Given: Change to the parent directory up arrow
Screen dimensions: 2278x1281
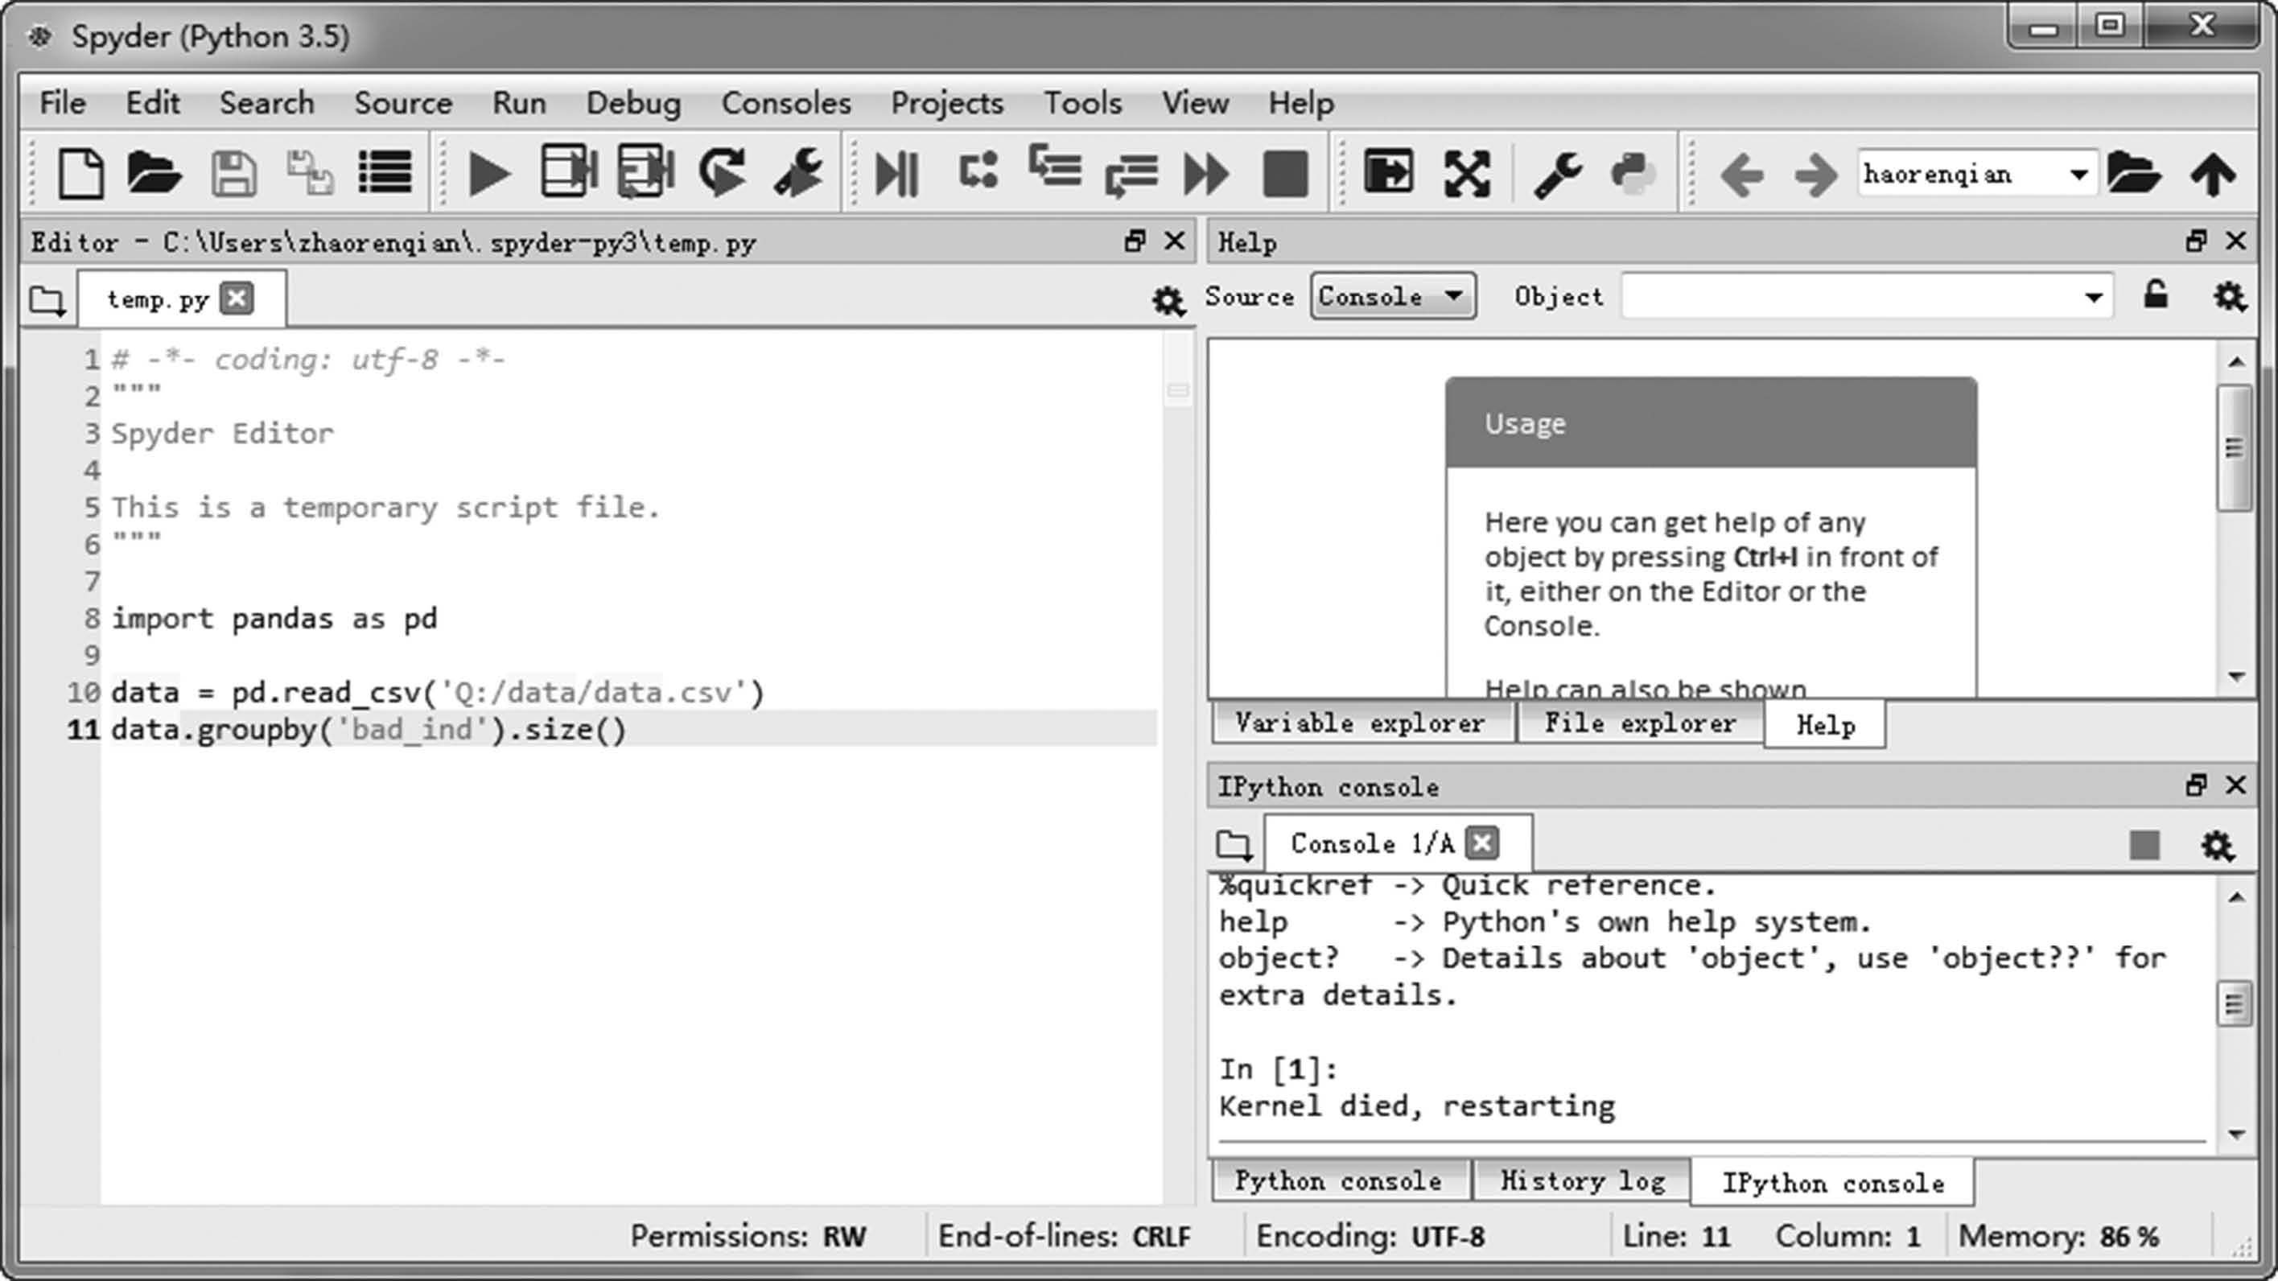Looking at the screenshot, I should point(2214,174).
